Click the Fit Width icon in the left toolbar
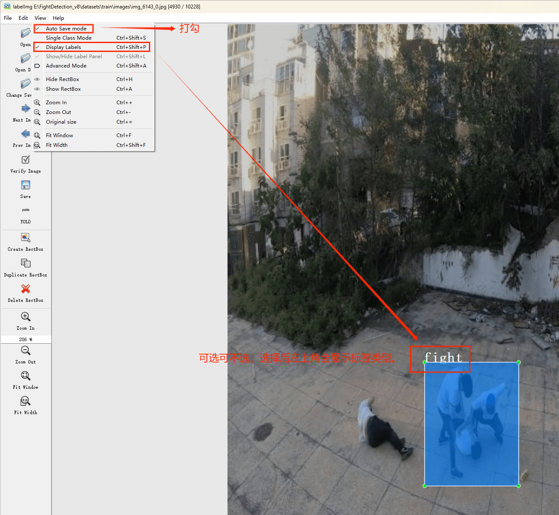The image size is (559, 515). click(x=25, y=401)
